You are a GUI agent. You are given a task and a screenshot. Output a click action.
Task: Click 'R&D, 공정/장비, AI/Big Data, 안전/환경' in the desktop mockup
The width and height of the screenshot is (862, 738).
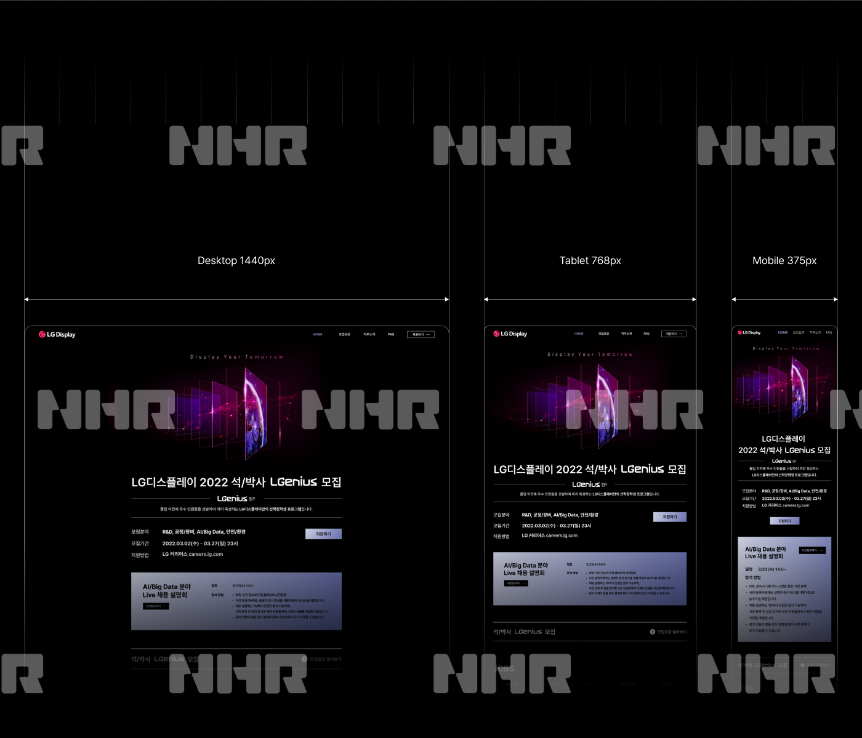coord(204,532)
